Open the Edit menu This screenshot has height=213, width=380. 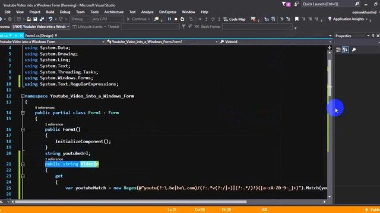point(7,12)
